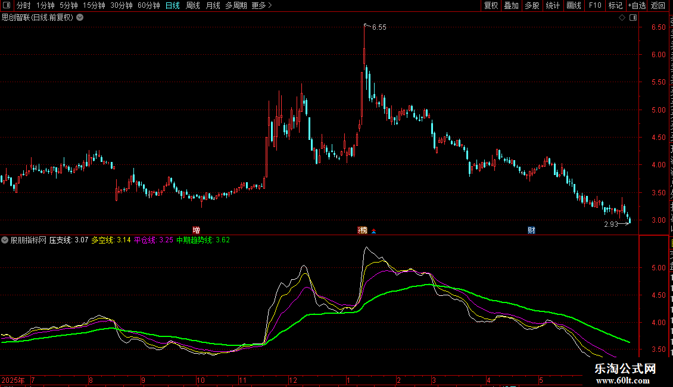This screenshot has height=387, width=673.
Task: Select the 5分钟 period
Action: pyautogui.click(x=68, y=5)
